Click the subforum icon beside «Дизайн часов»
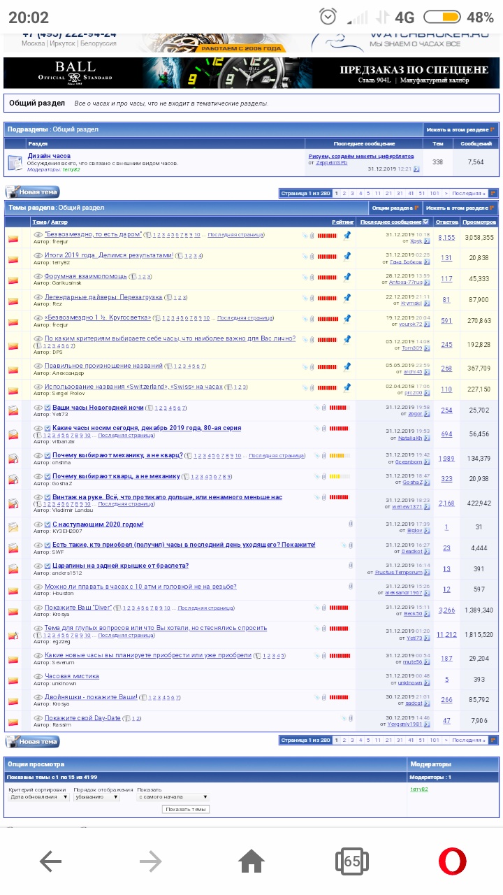The height and width of the screenshot is (895, 503). [x=15, y=162]
